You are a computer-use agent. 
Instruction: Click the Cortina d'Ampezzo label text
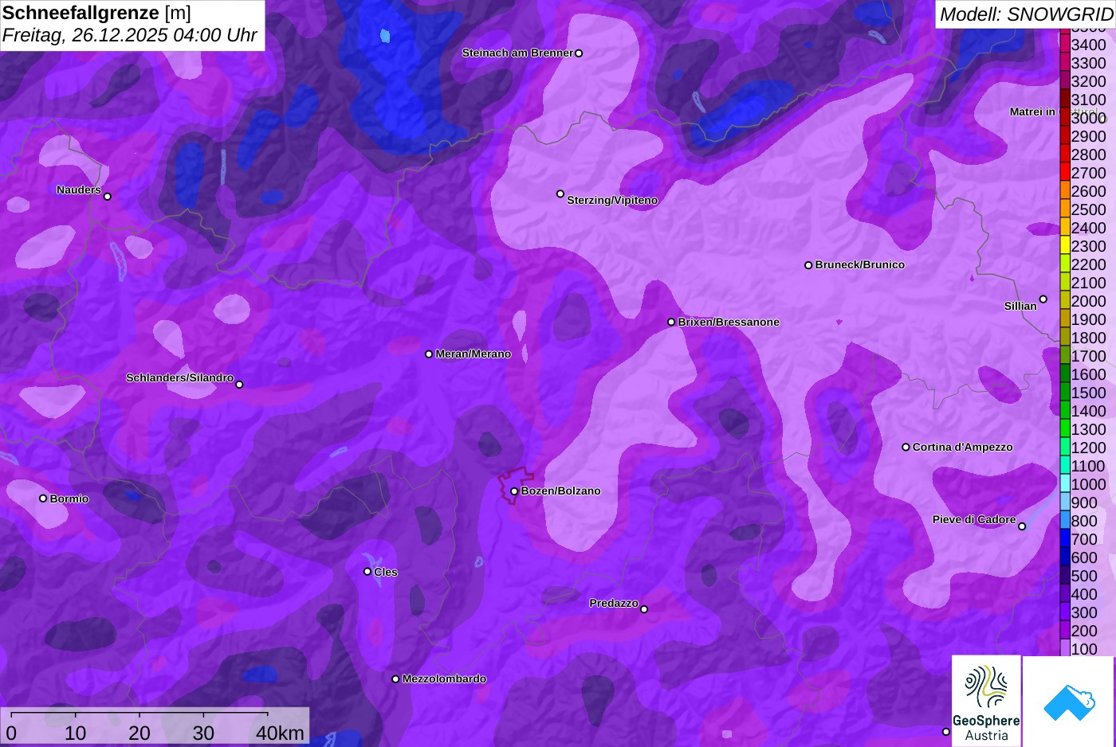963,447
